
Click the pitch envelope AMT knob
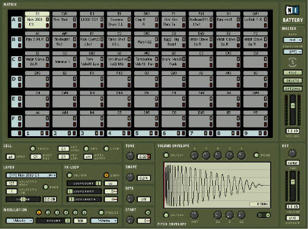(195, 215)
